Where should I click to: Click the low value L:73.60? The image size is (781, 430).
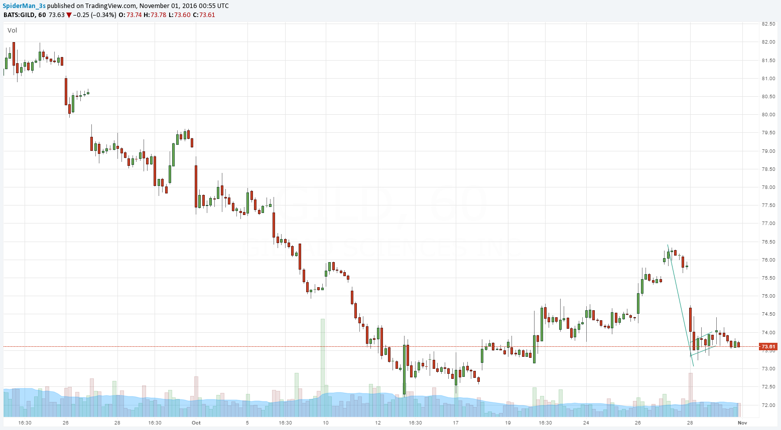[179, 15]
